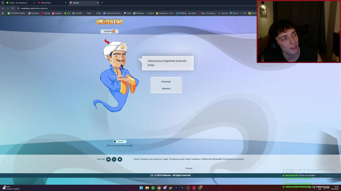This screenshot has height=191, width=341.
Task: Close the Stream - Kick Dashboard tab
Action: [34, 3]
